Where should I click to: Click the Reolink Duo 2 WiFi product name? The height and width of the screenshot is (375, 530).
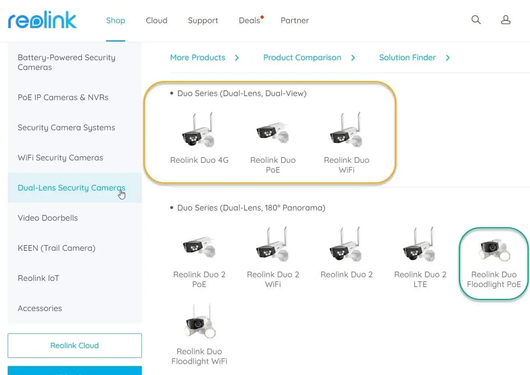coord(273,279)
